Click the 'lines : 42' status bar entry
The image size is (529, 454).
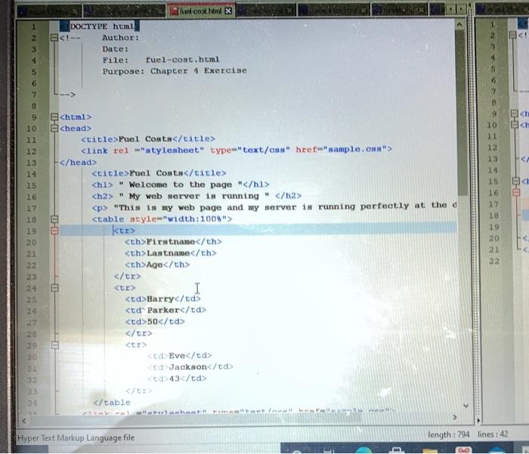tap(493, 434)
